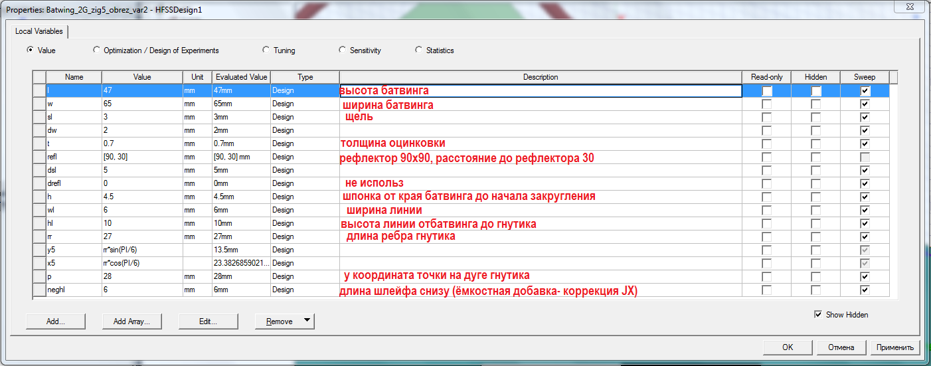Select the variable name cell drefl
This screenshot has width=931, height=366.
pos(74,183)
